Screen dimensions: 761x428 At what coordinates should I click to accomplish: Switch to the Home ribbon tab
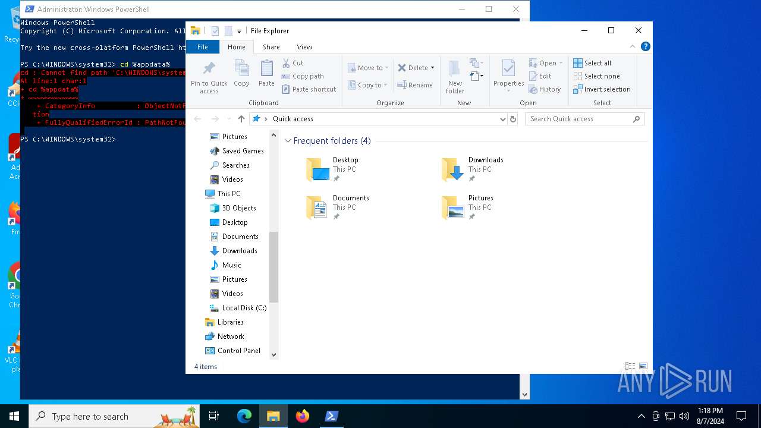coord(236,47)
